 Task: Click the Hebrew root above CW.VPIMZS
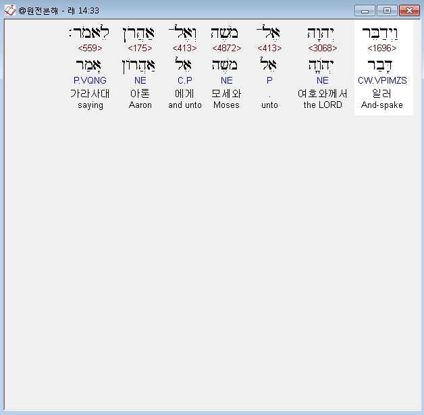pyautogui.click(x=380, y=65)
